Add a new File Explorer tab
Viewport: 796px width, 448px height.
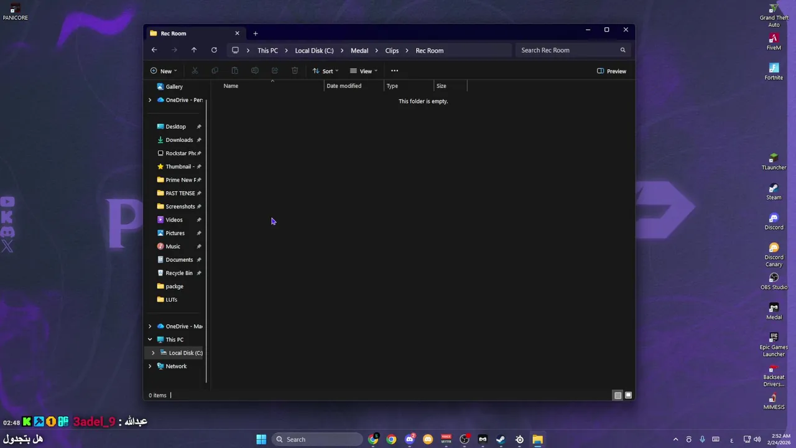click(255, 34)
